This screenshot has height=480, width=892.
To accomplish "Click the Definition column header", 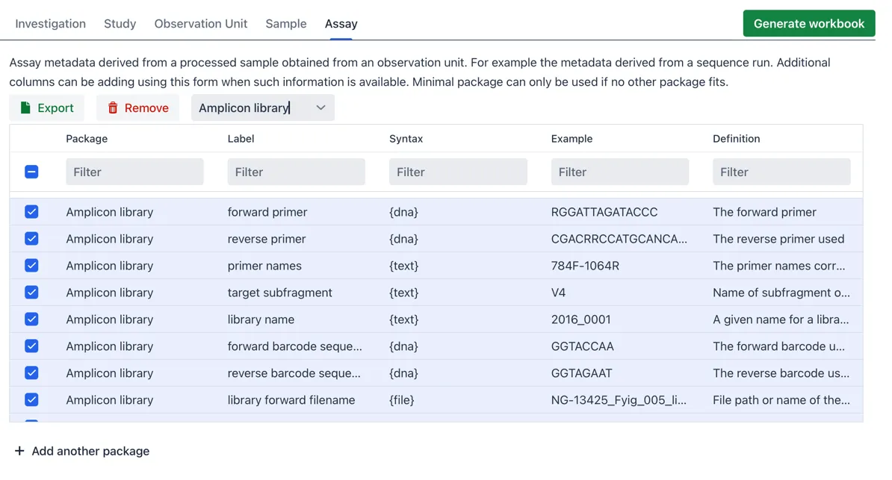I will (736, 139).
